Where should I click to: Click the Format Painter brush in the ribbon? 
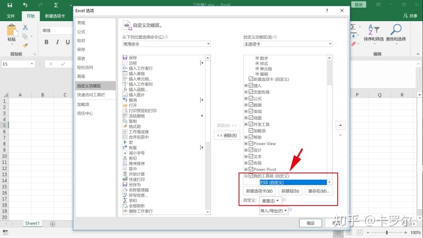pos(25,45)
